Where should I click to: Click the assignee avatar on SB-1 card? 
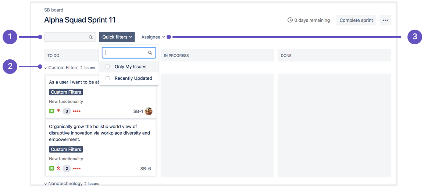click(x=149, y=112)
